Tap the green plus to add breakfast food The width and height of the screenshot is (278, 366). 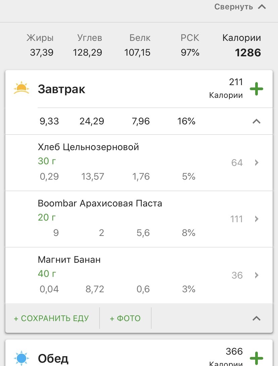pyautogui.click(x=257, y=89)
